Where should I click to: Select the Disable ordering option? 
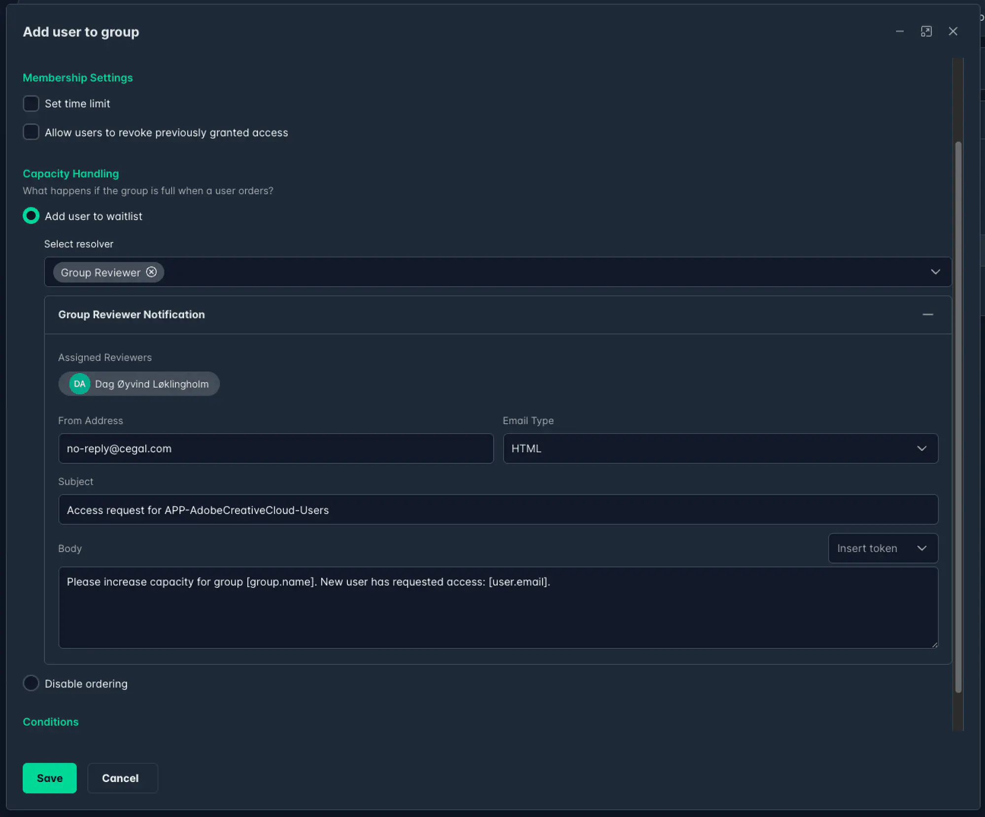tap(31, 683)
